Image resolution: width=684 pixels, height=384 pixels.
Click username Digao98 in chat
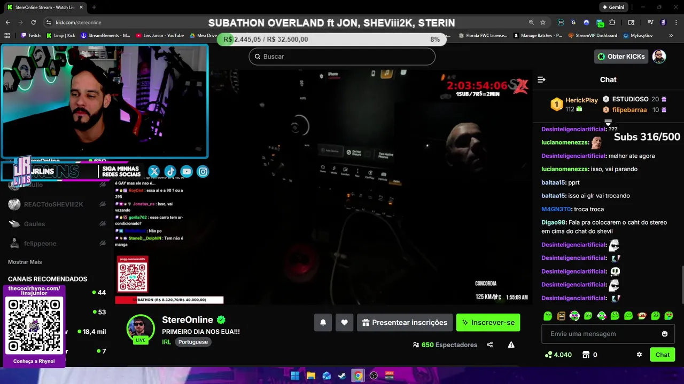554,222
